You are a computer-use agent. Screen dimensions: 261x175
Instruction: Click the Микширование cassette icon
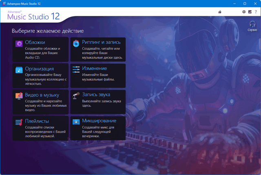click(76, 122)
